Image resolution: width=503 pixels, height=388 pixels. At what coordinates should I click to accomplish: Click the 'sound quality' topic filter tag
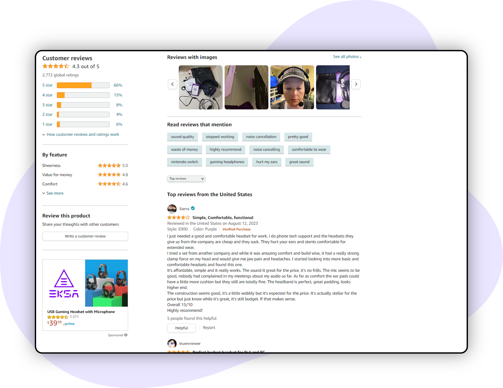click(182, 136)
